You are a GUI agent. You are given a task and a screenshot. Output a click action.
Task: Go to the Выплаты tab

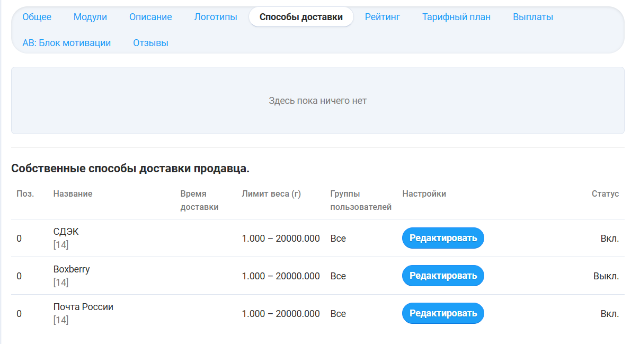coord(533,17)
